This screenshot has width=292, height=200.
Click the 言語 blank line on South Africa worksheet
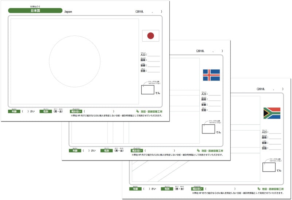(x=275, y=148)
